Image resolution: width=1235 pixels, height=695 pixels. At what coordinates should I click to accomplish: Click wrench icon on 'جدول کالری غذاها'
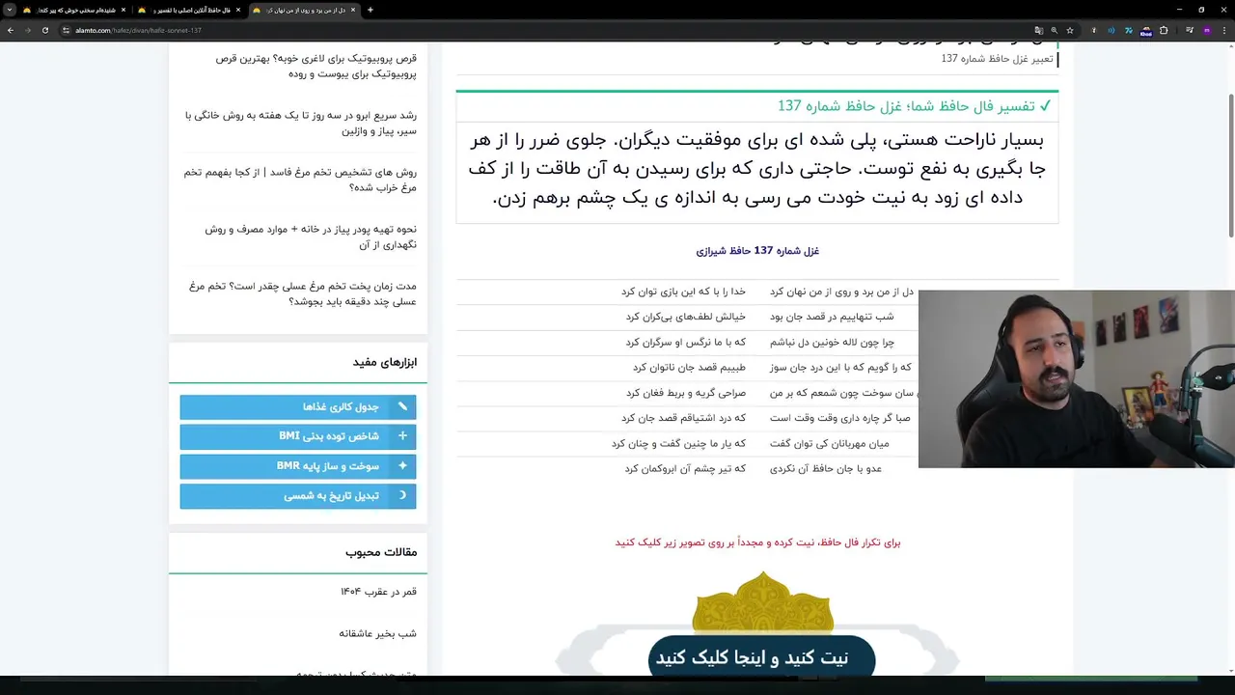pyautogui.click(x=402, y=407)
